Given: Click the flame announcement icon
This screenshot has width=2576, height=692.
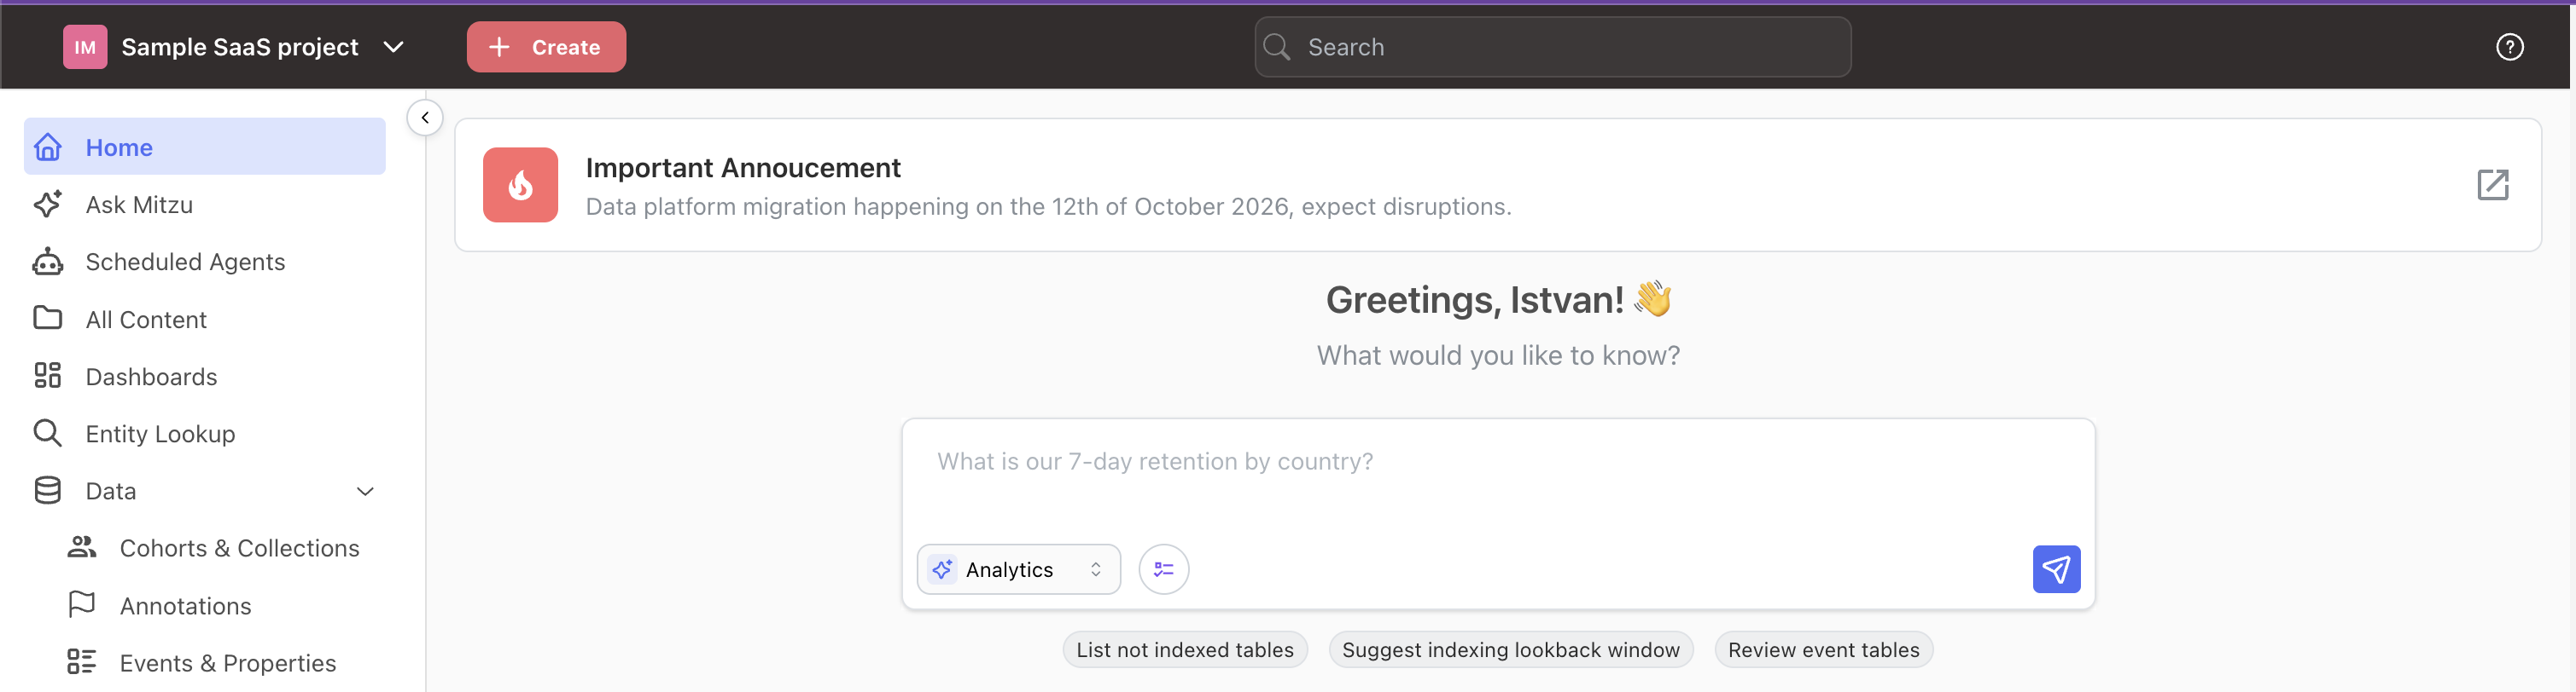Looking at the screenshot, I should coord(520,185).
